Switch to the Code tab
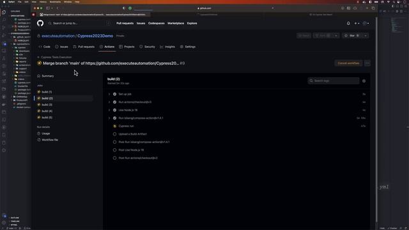Image resolution: width=409 pixels, height=230 pixels. (x=44, y=47)
